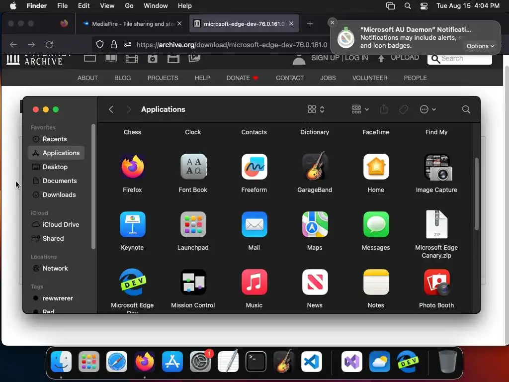
Task: Open TextEdit from the Dock
Action: 228,361
